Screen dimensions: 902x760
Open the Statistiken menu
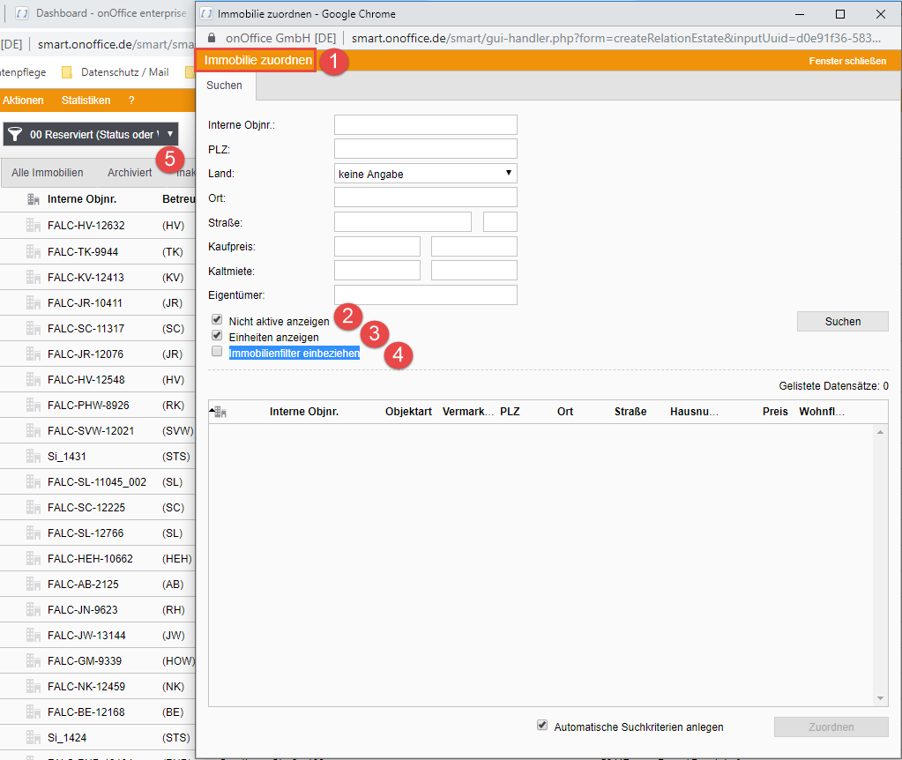coord(86,101)
